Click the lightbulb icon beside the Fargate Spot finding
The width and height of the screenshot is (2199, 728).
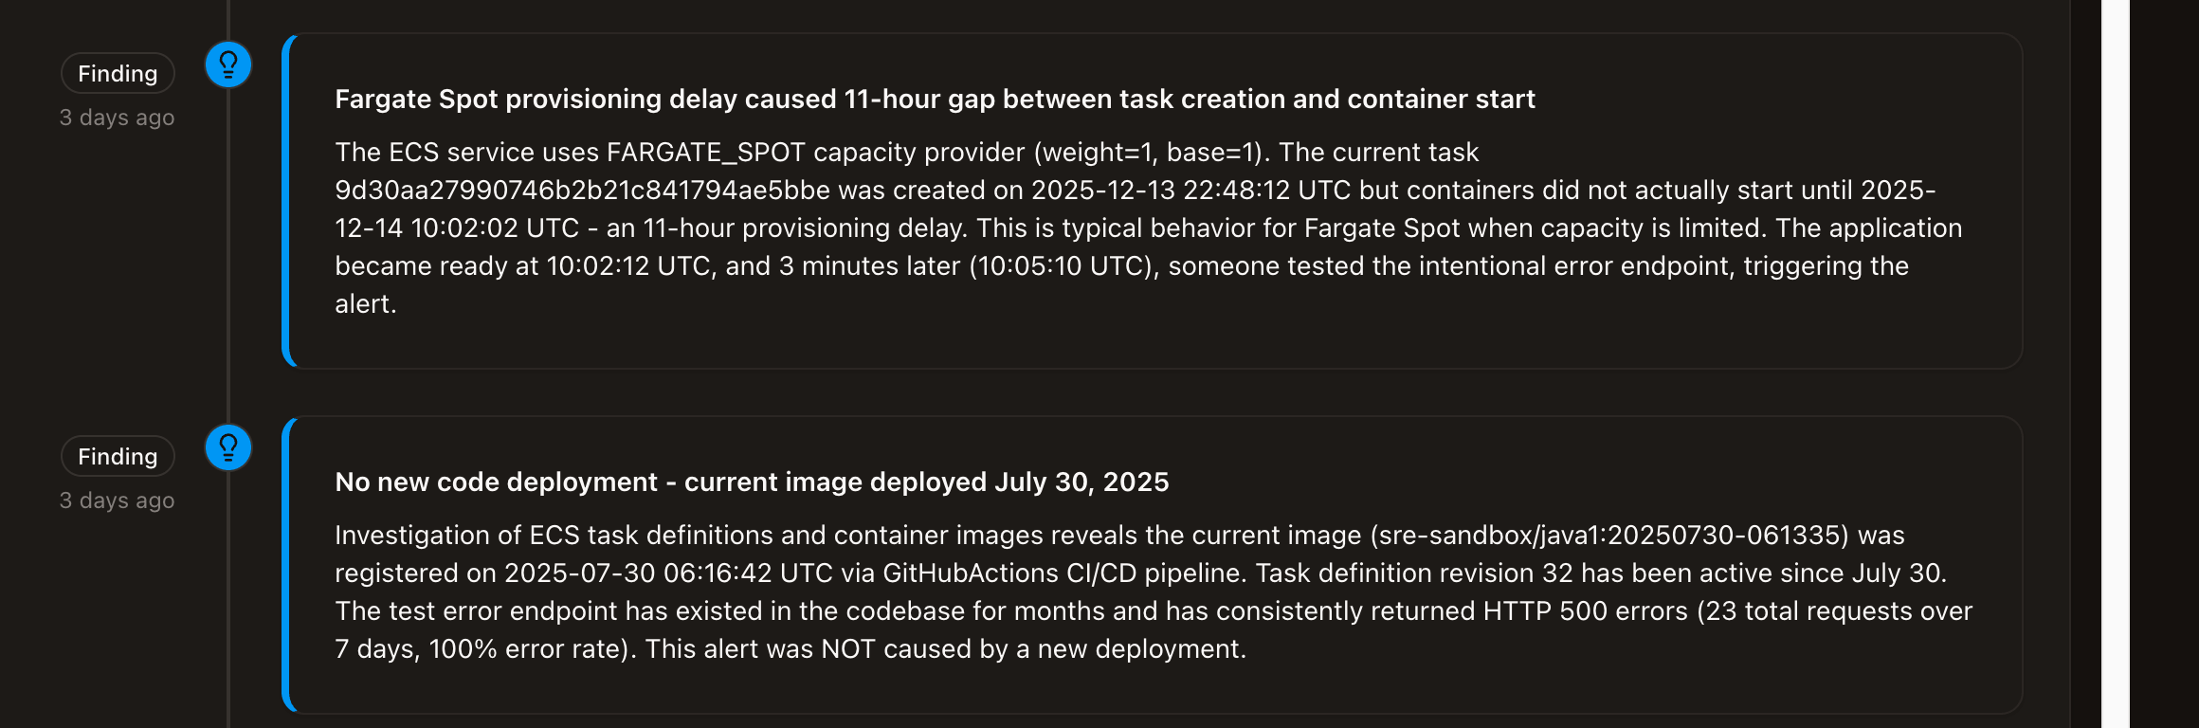pos(228,65)
